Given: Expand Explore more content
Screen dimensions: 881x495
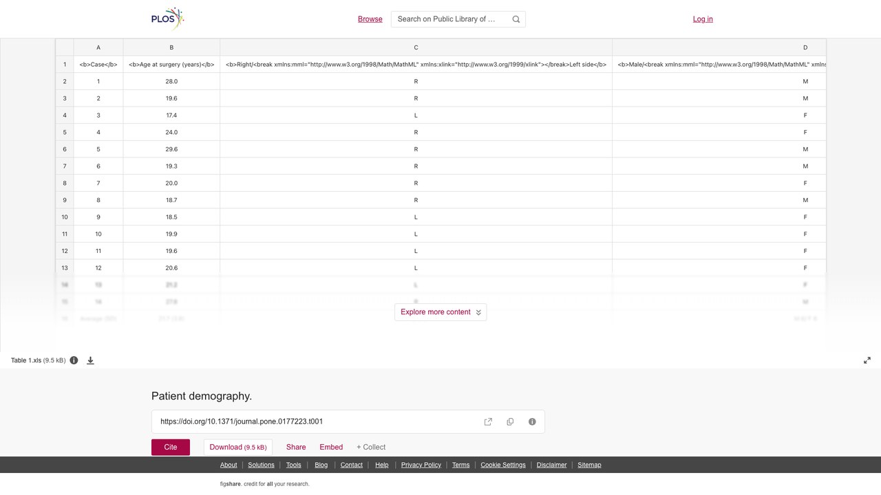Looking at the screenshot, I should [x=440, y=312].
